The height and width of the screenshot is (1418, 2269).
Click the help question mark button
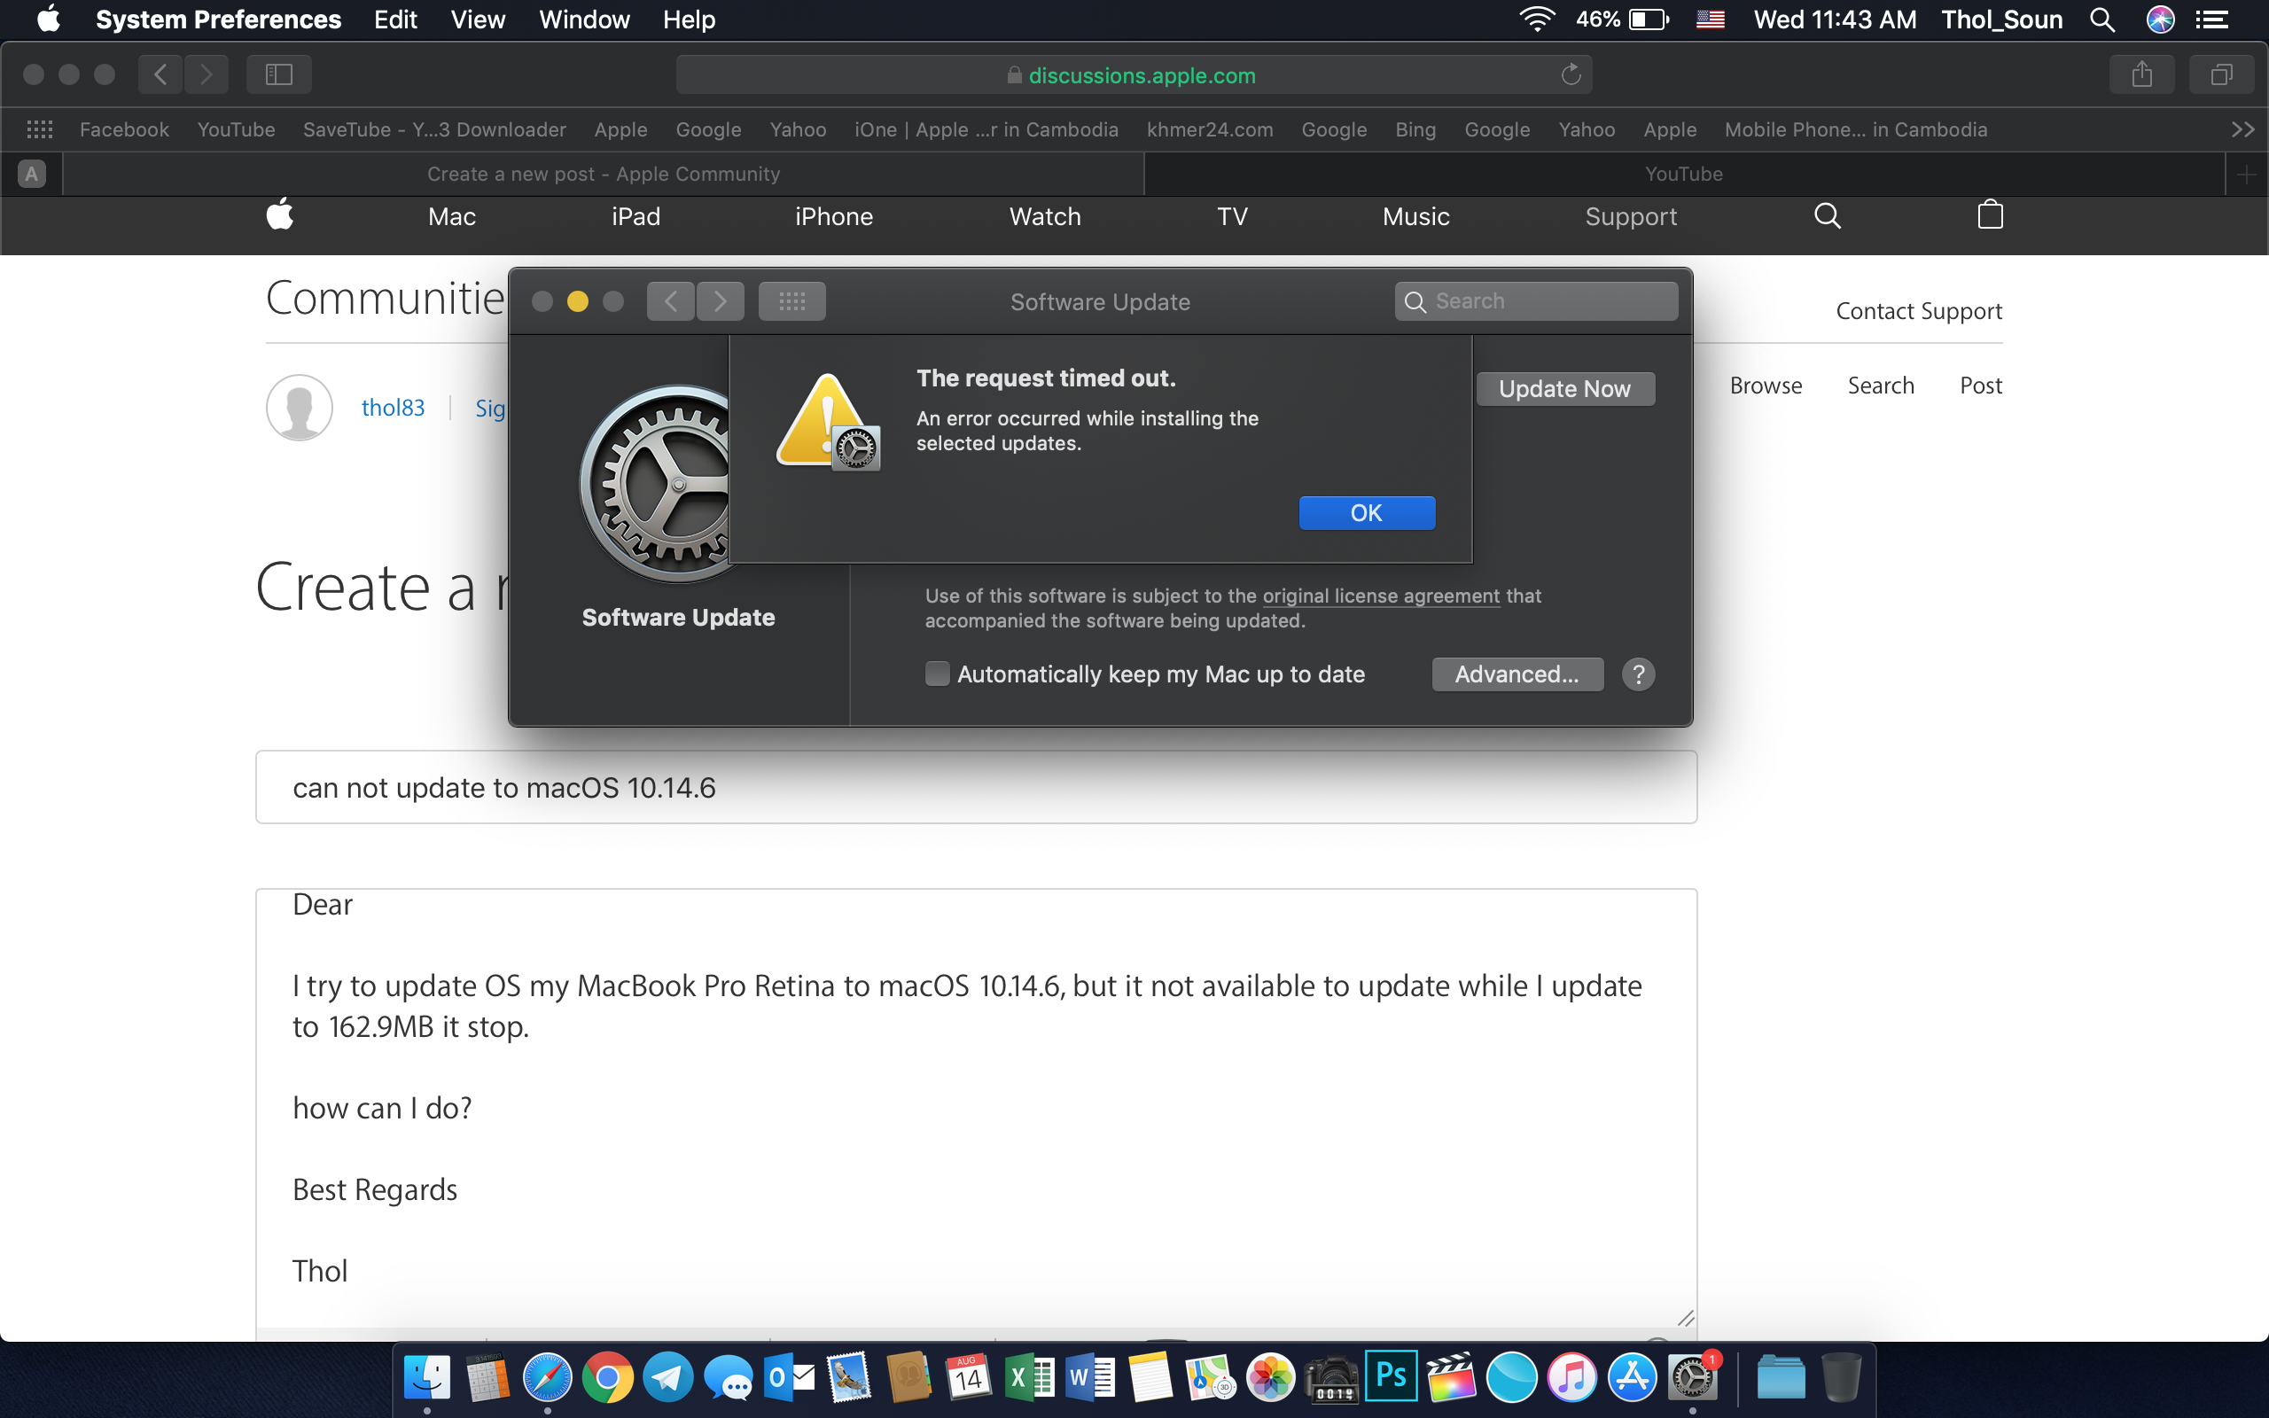coord(1638,674)
